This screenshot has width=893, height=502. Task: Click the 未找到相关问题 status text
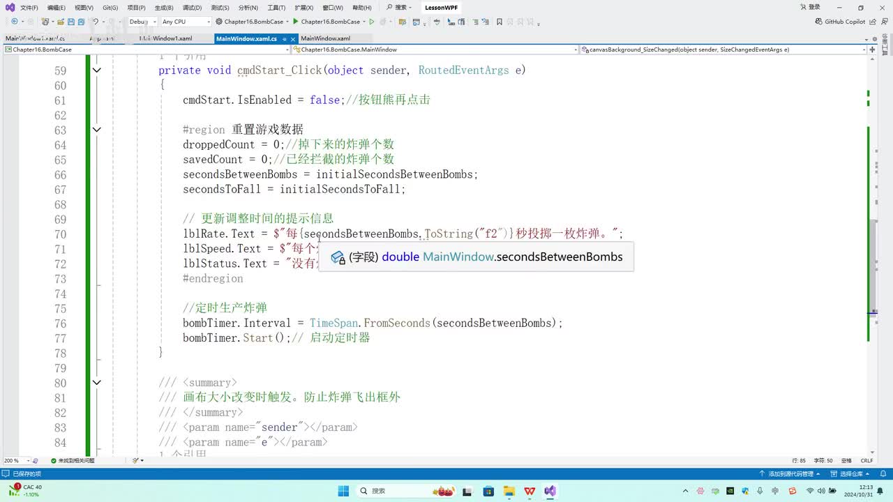coord(76,460)
